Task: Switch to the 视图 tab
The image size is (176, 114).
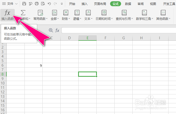Action: pyautogui.click(x=153, y=4)
